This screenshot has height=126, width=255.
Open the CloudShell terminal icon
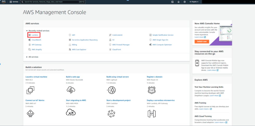coord(173,2)
